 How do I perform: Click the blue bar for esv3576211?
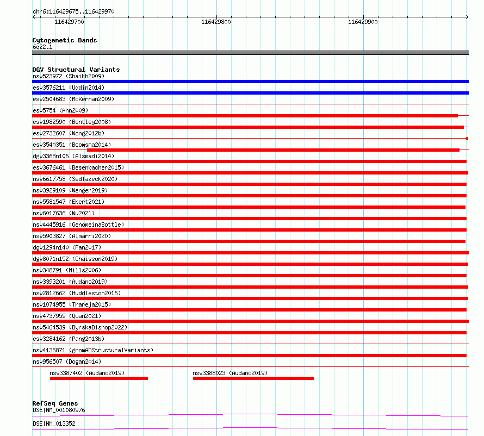[250, 93]
